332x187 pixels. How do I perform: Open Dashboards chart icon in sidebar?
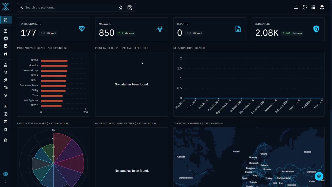click(x=5, y=106)
